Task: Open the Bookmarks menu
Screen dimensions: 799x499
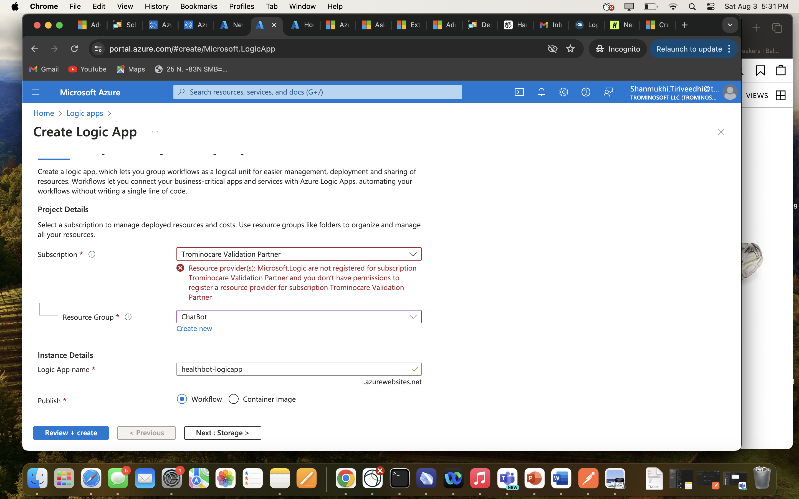Action: tap(199, 7)
